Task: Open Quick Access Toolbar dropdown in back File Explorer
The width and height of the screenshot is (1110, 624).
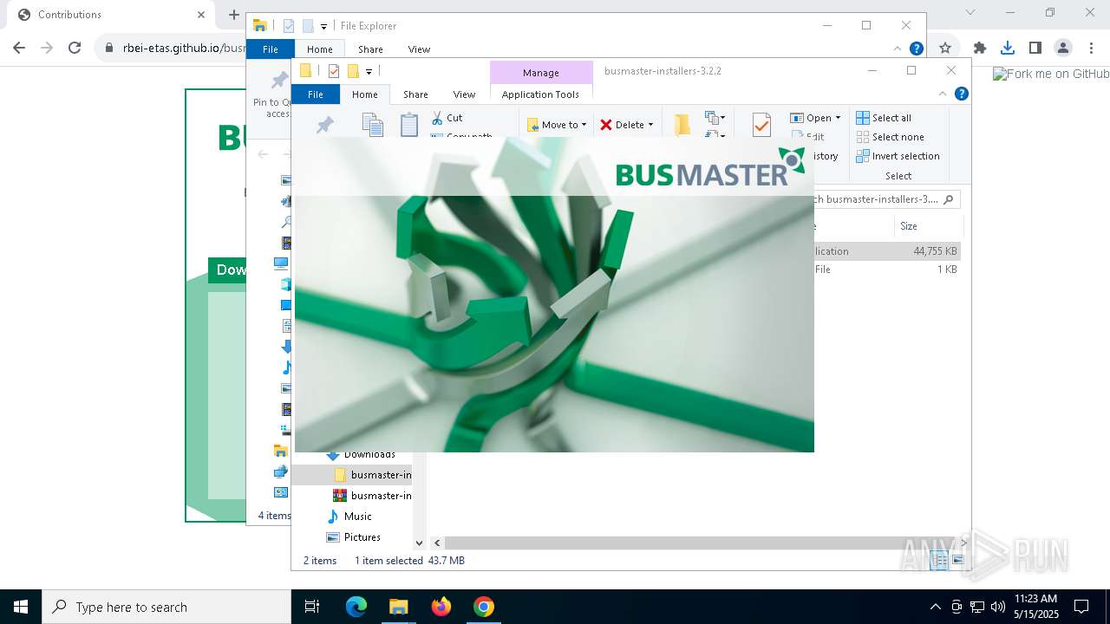Action: (x=323, y=26)
